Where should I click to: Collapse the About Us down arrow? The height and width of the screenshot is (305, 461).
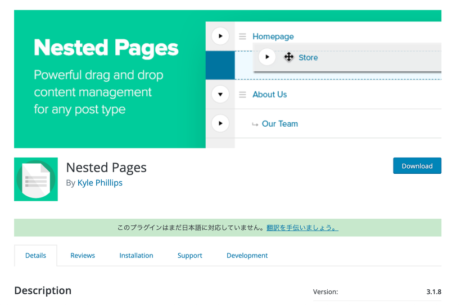click(220, 94)
